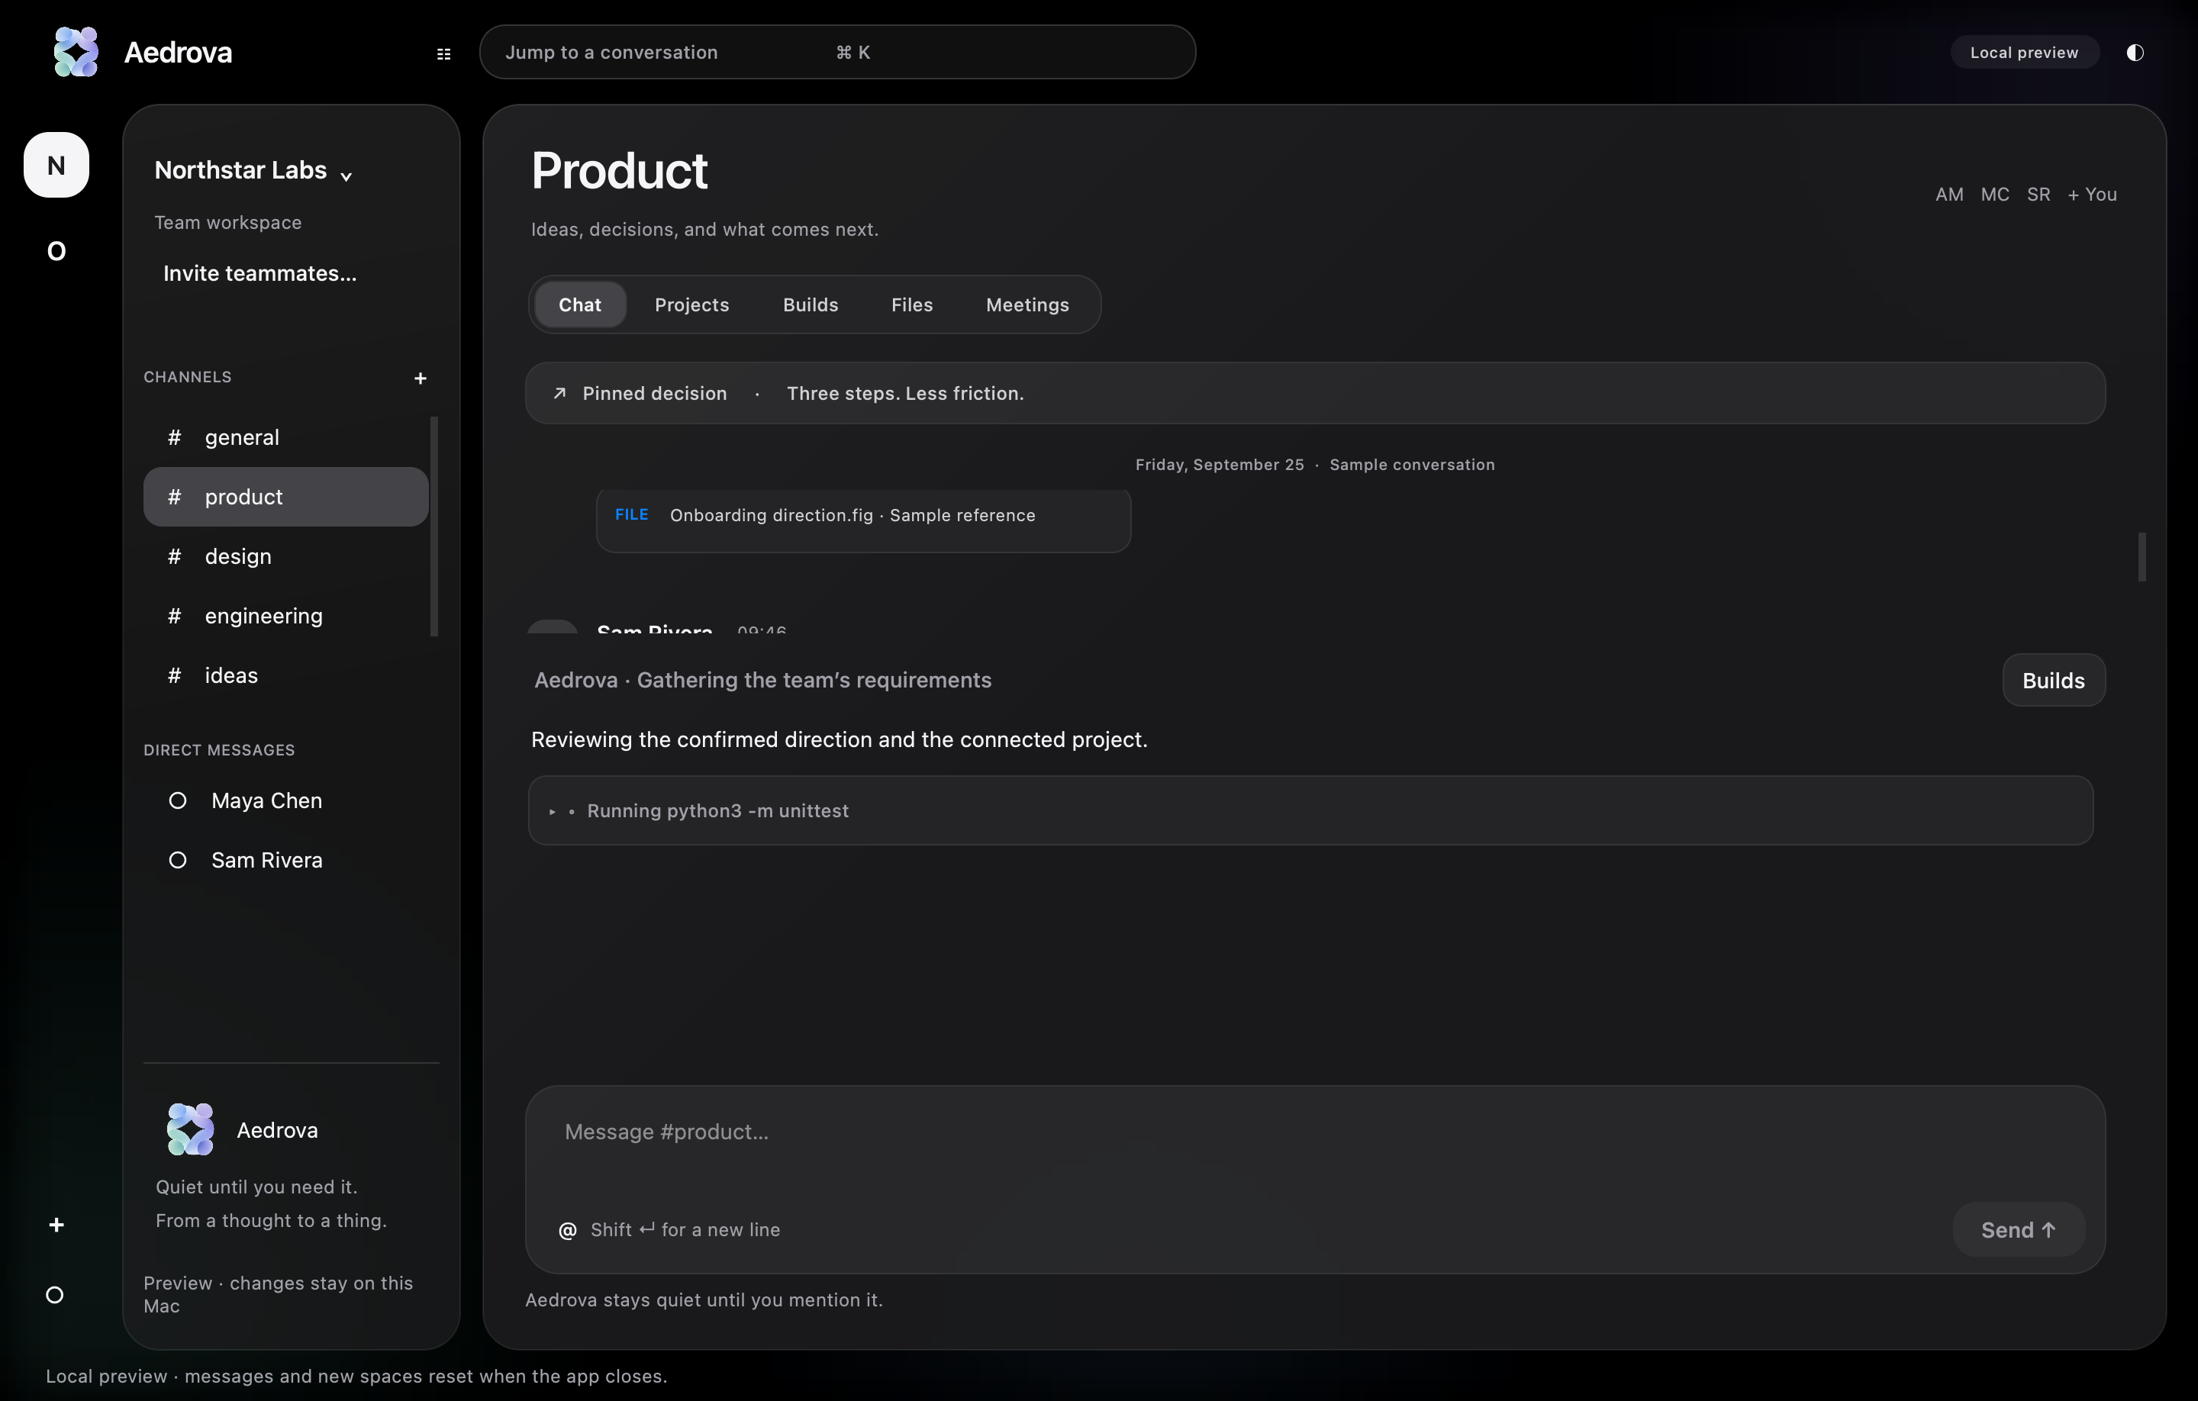Toggle the sidebar list icon beside the search bar
The width and height of the screenshot is (2198, 1401).
443,54
